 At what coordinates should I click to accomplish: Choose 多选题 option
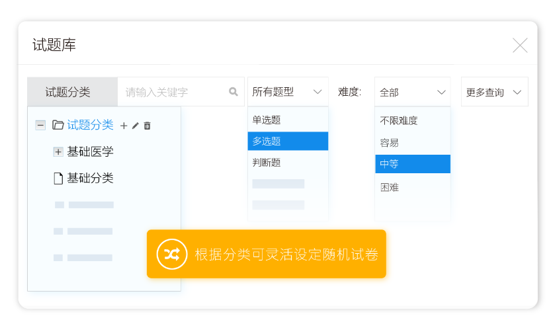pyautogui.click(x=288, y=141)
